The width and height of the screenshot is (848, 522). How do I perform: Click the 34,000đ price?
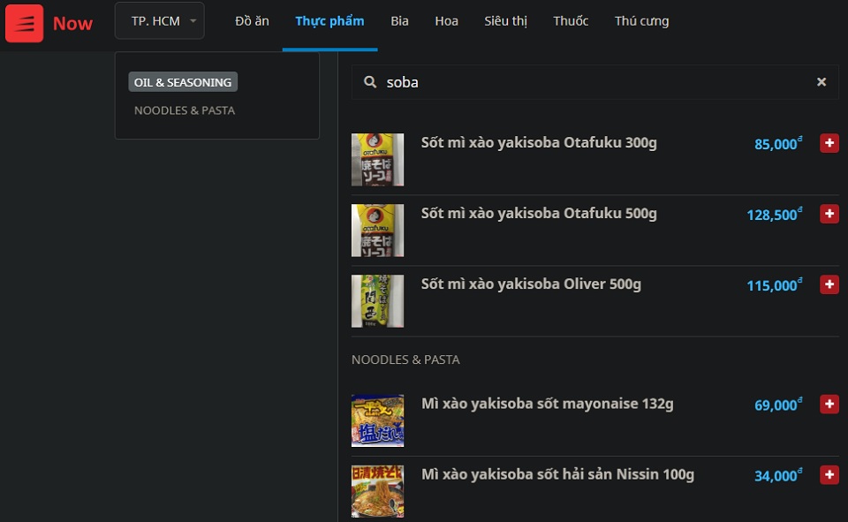tap(778, 475)
